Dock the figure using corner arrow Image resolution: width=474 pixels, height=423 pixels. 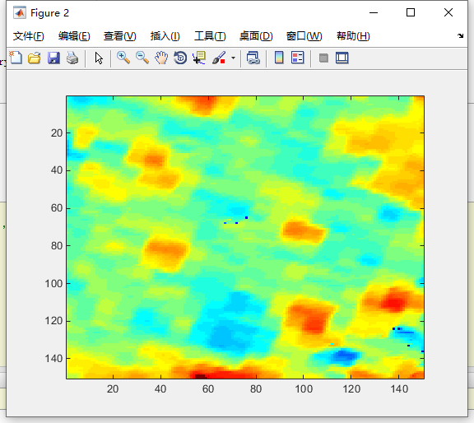pos(460,35)
